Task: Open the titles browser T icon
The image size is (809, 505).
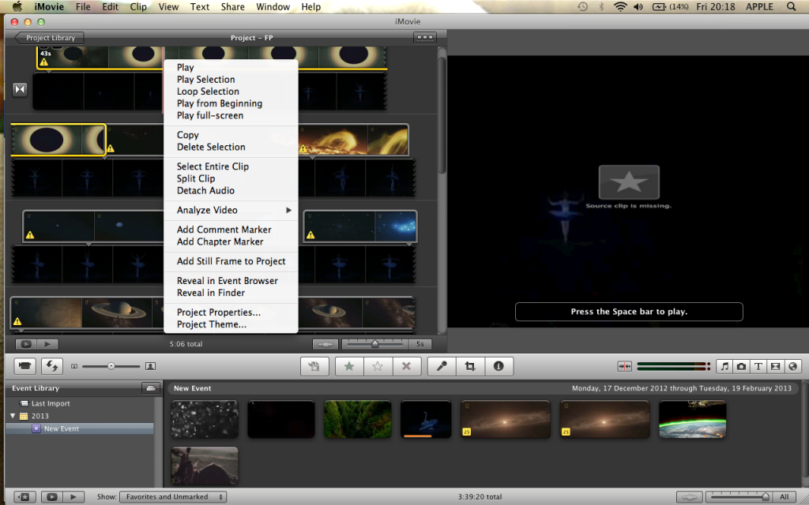Action: click(758, 366)
